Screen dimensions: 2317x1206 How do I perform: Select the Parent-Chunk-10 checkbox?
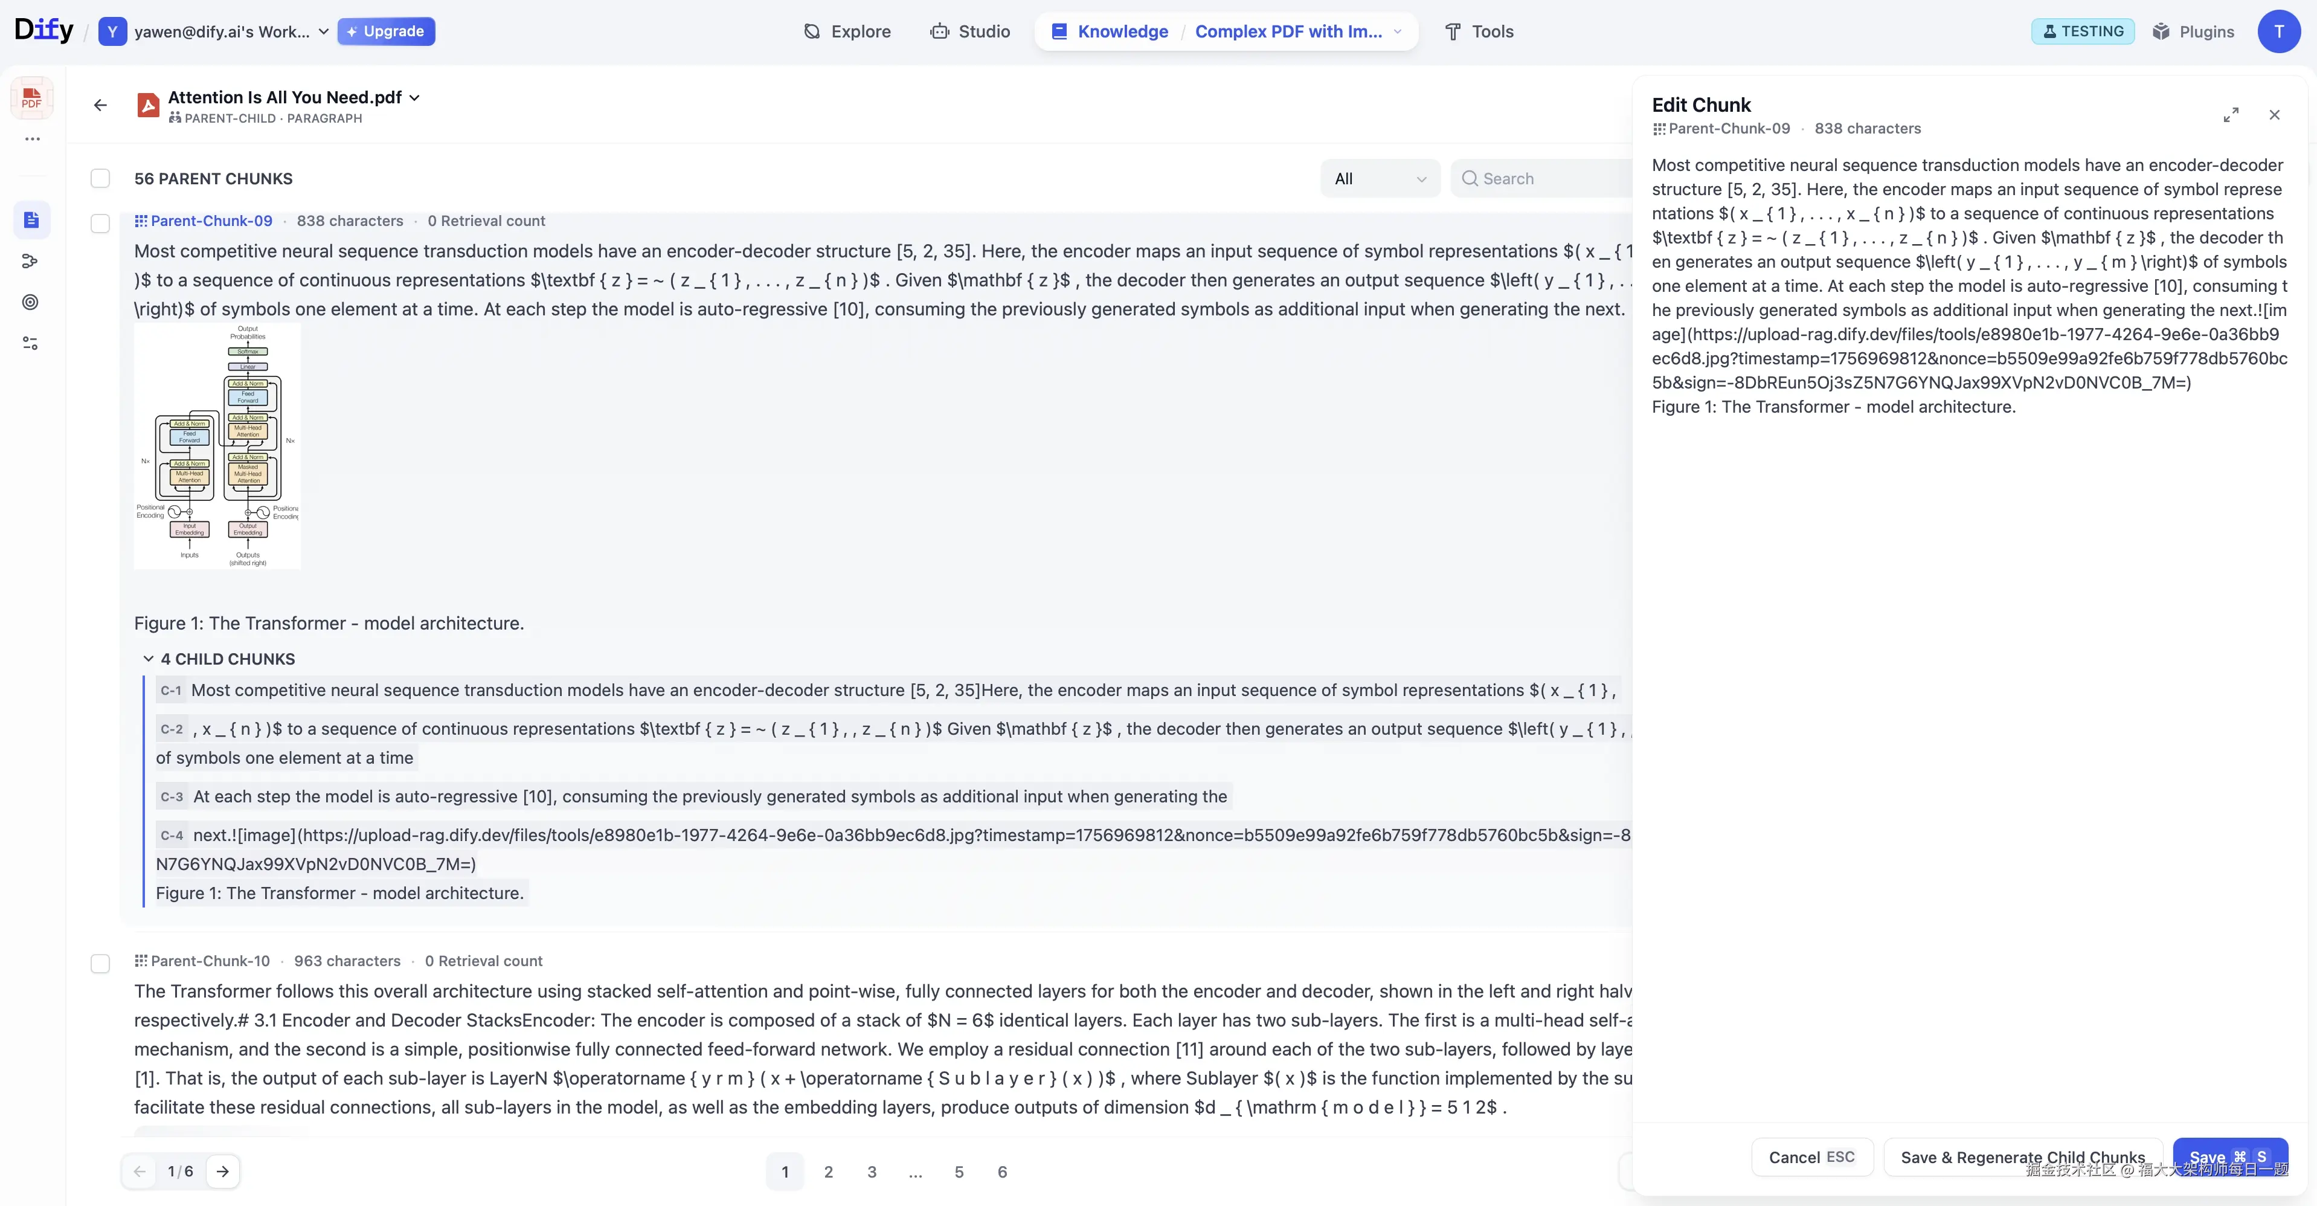pos(101,963)
